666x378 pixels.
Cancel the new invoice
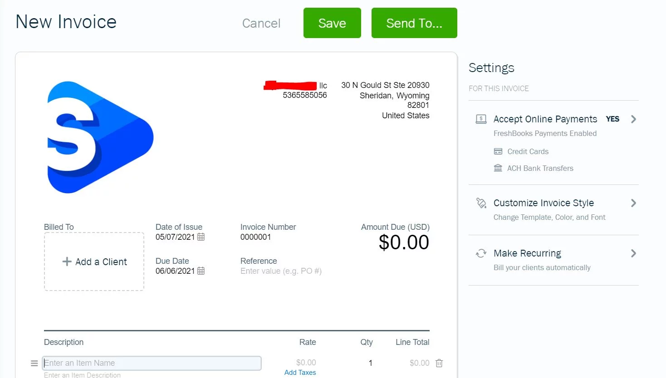click(261, 24)
